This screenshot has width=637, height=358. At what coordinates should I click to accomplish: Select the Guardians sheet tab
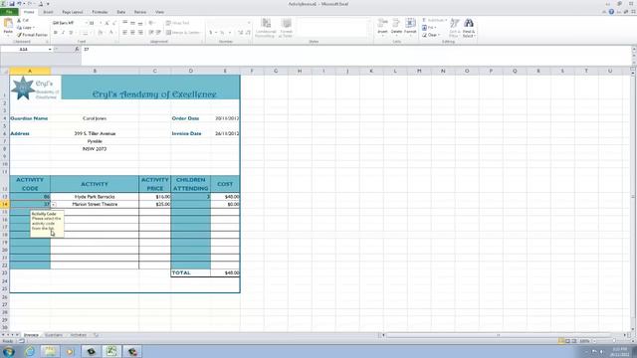point(53,335)
